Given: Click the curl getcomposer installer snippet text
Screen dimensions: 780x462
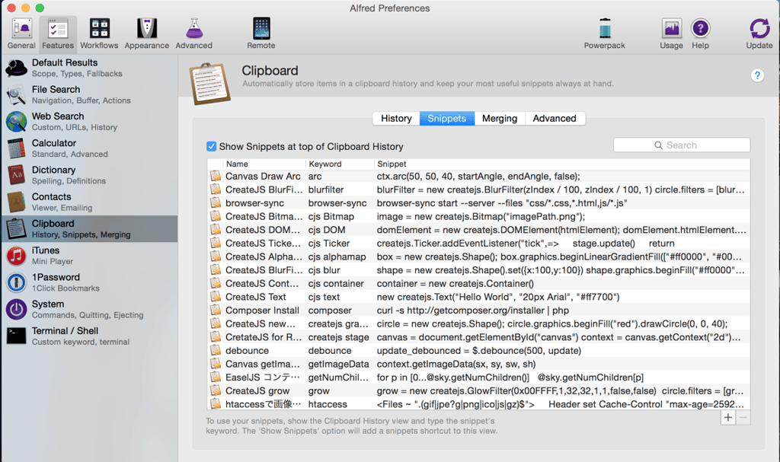Looking at the screenshot, I should 472,311.
